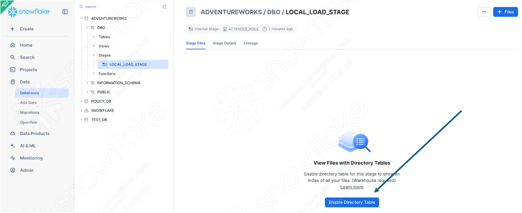Refresh the object explorer tree

pos(165,7)
